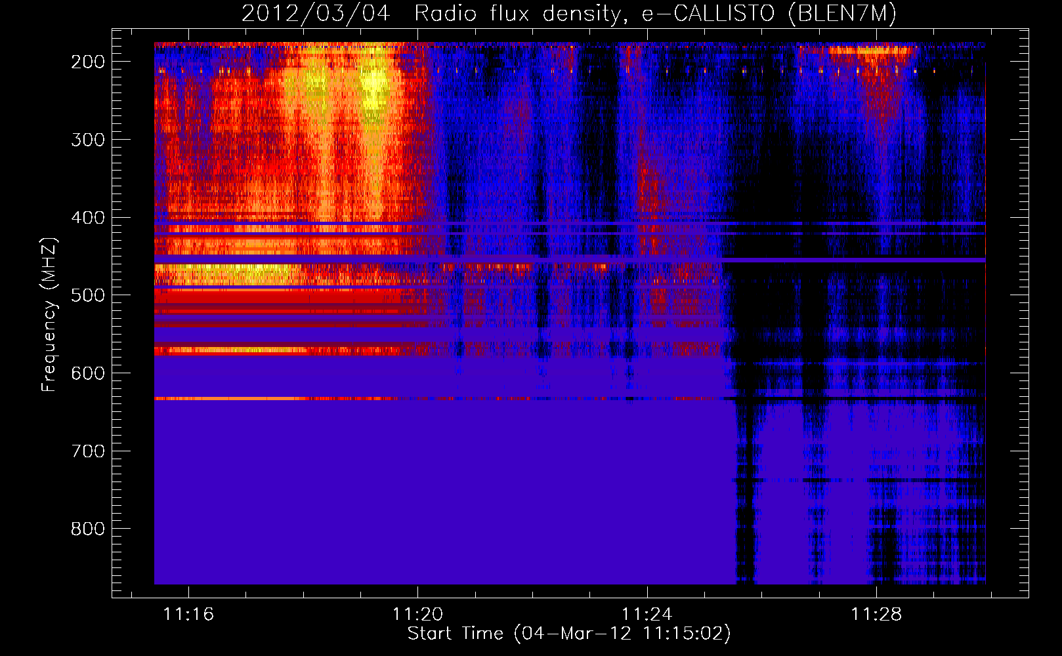The width and height of the screenshot is (1062, 656).
Task: Click the 11:16 time tick label
Action: point(188,615)
